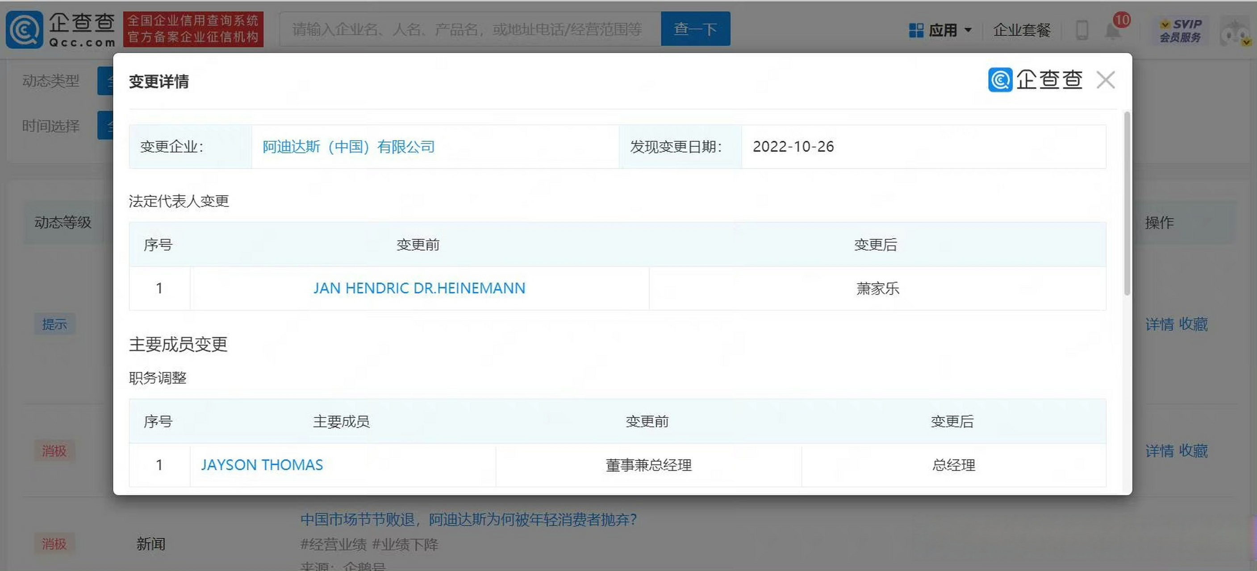The image size is (1257, 571).
Task: Click the mobile app phone icon
Action: (x=1082, y=29)
